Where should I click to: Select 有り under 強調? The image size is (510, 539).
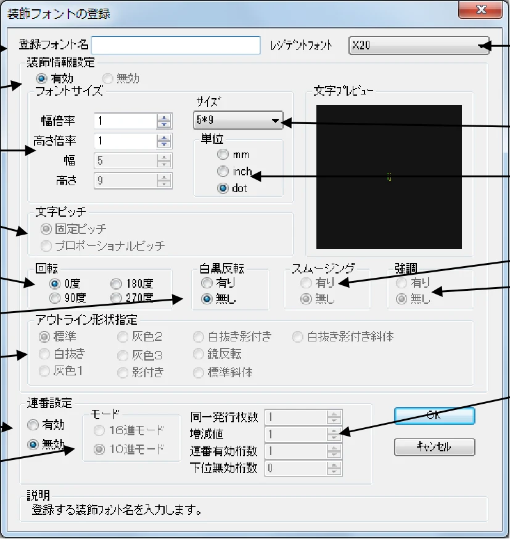coord(401,283)
